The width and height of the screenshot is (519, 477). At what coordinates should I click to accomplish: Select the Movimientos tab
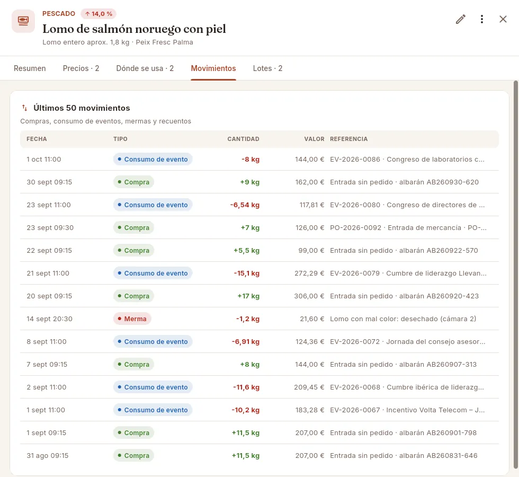click(213, 68)
